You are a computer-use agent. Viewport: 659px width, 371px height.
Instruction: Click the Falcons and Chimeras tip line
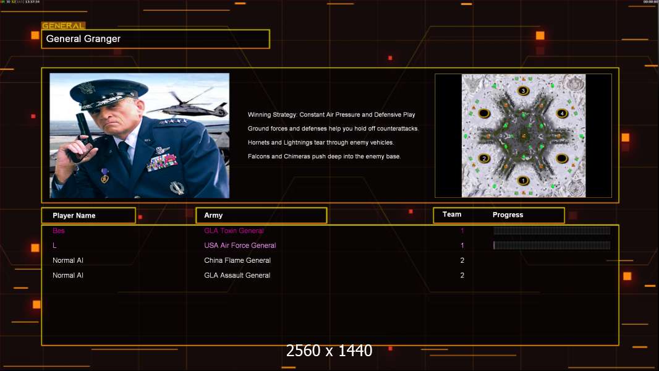(324, 156)
